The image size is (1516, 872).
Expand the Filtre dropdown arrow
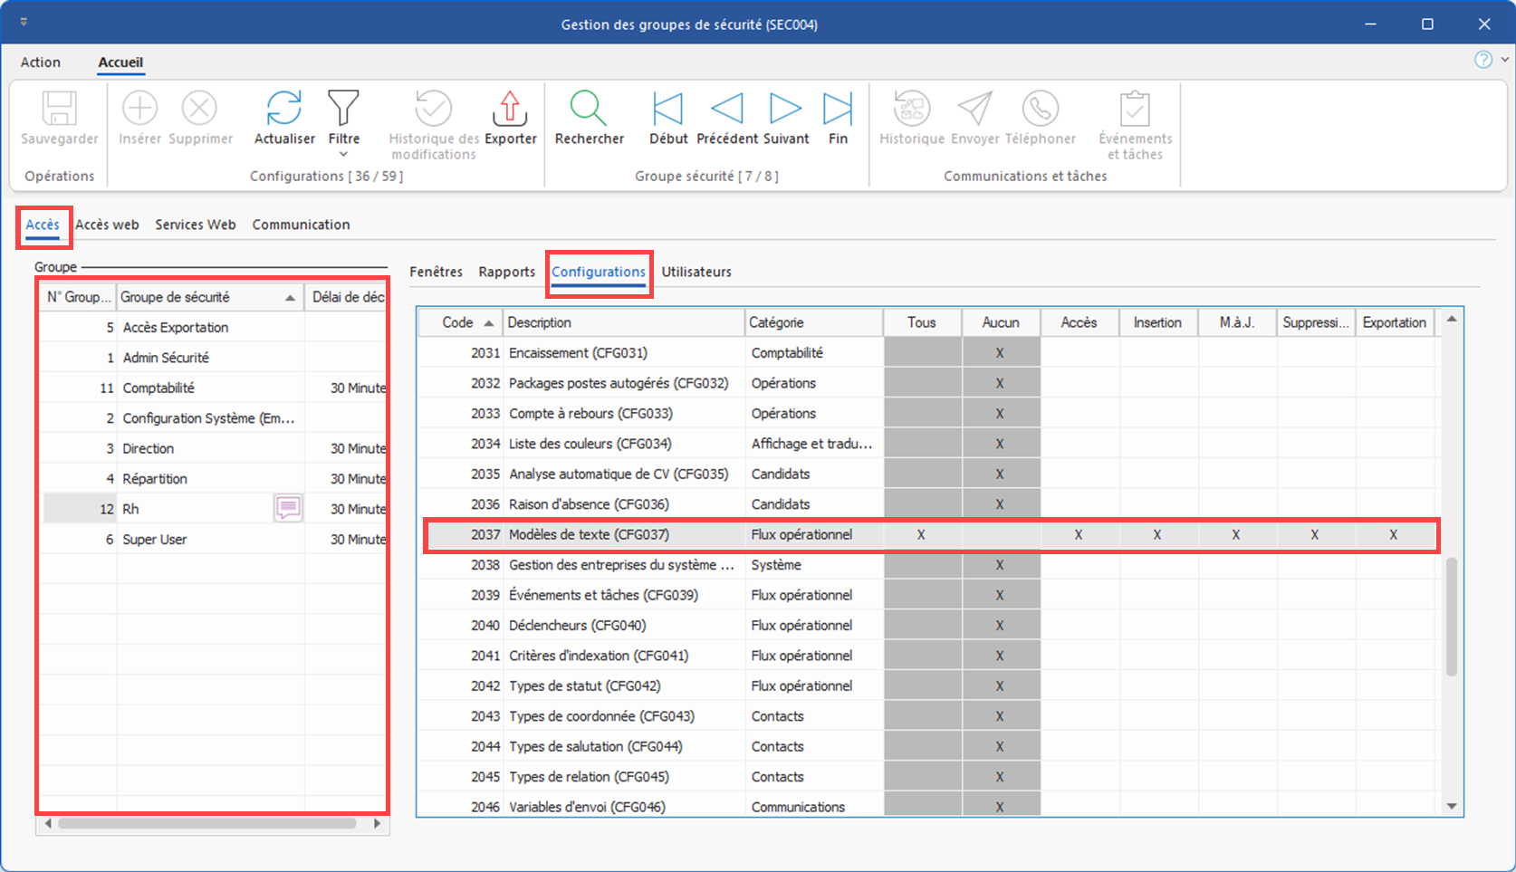pos(343,155)
